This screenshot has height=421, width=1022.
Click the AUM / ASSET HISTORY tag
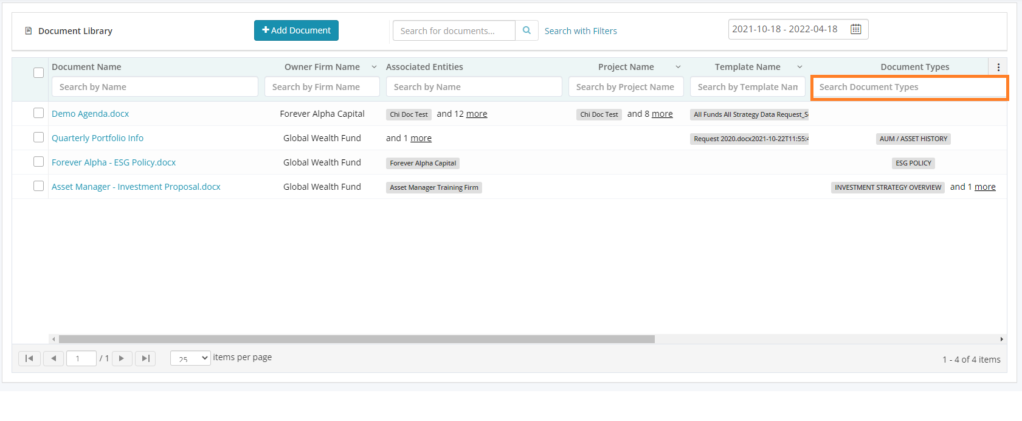pos(913,139)
